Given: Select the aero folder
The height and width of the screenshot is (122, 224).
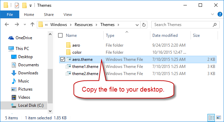Looking at the screenshot, I should [76, 45].
